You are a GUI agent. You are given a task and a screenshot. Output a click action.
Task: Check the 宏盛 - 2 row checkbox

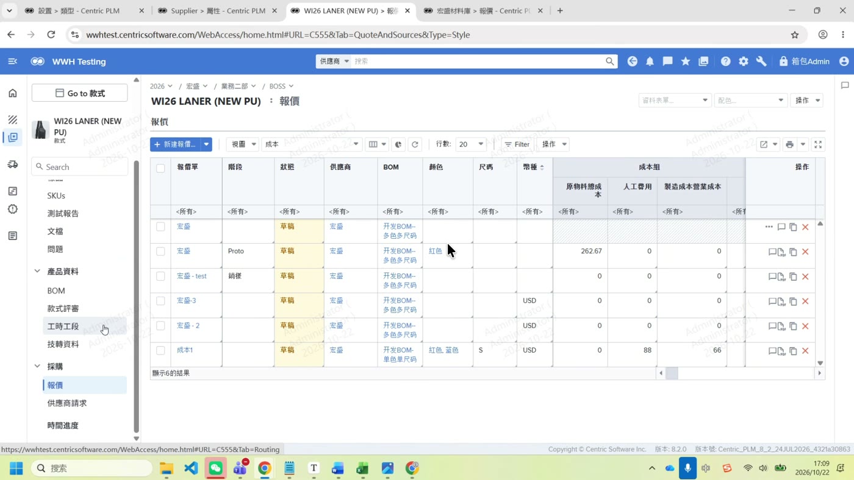click(160, 326)
